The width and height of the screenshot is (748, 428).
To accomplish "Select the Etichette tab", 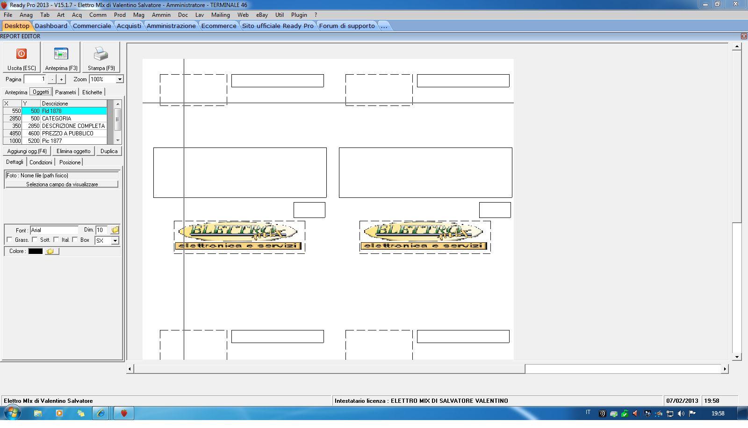I will pos(92,92).
